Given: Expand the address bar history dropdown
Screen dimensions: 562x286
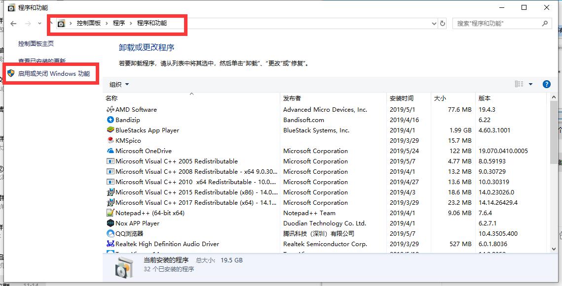Looking at the screenshot, I should point(434,24).
